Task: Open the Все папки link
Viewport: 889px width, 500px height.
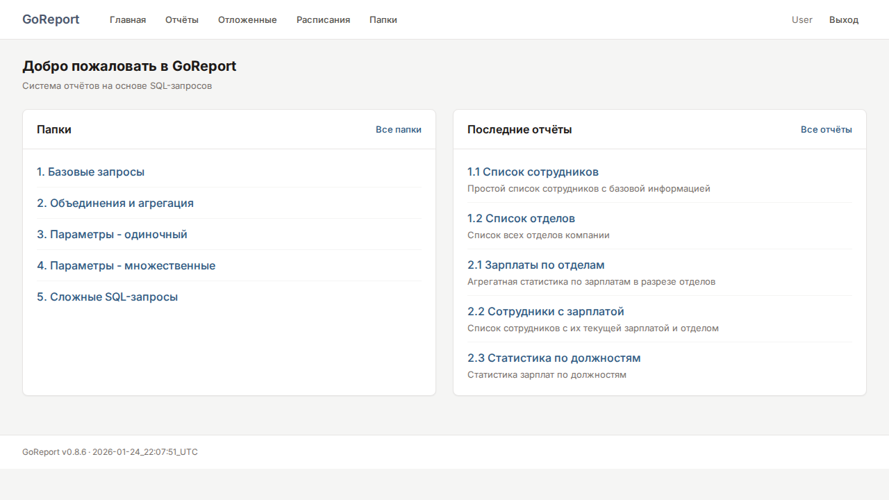Action: 398,129
